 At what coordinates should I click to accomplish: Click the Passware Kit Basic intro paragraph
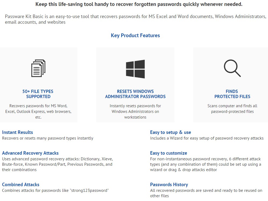click(x=135, y=19)
